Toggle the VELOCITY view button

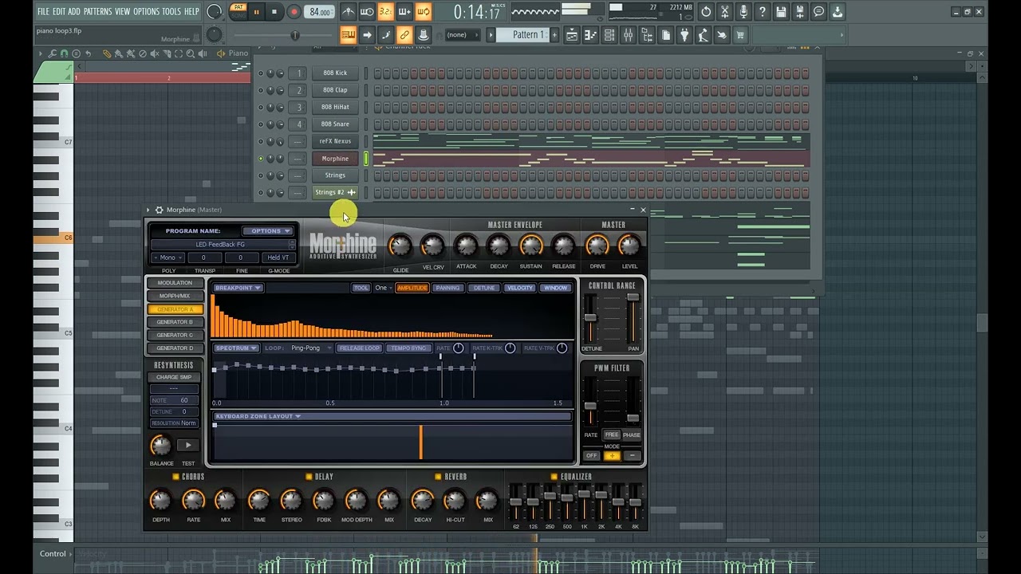pyautogui.click(x=520, y=288)
